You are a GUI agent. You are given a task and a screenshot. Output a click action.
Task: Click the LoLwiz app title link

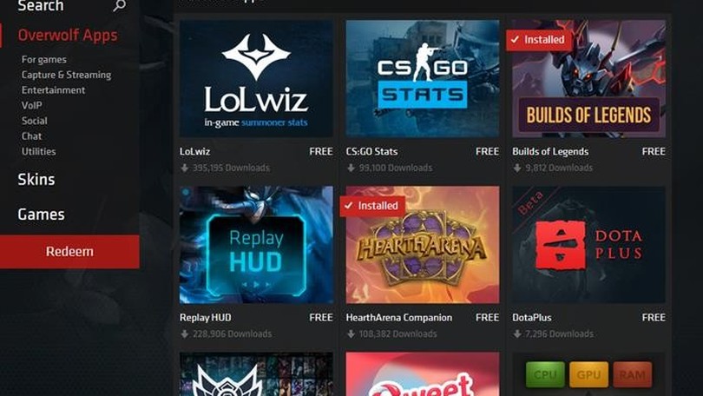point(194,152)
